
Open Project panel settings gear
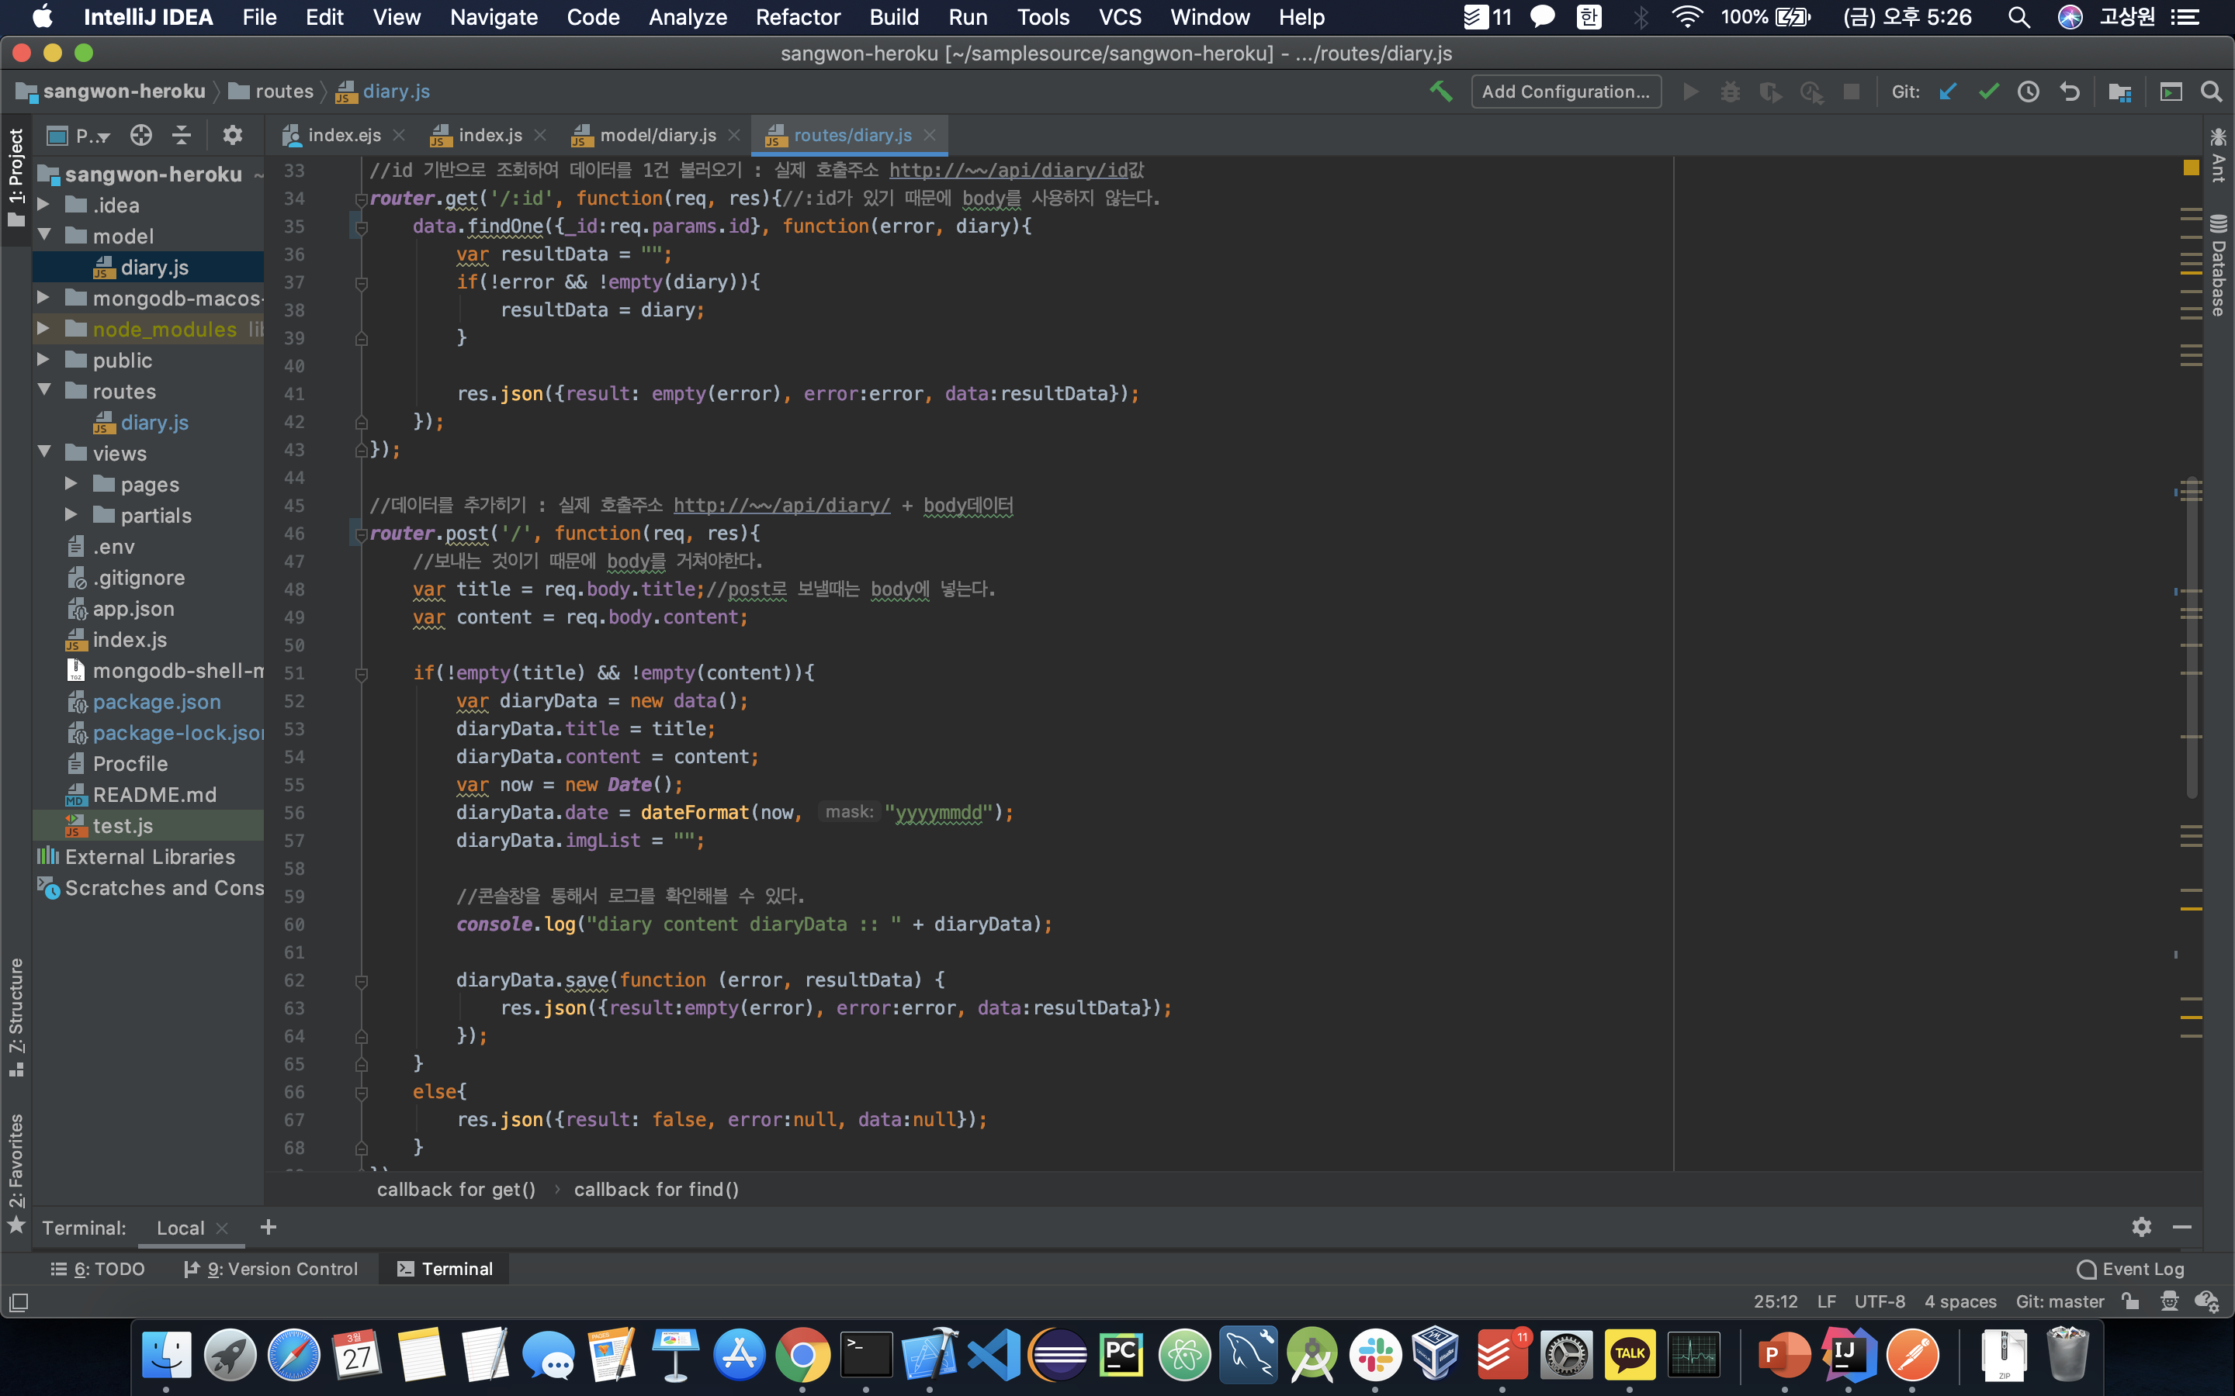click(233, 136)
